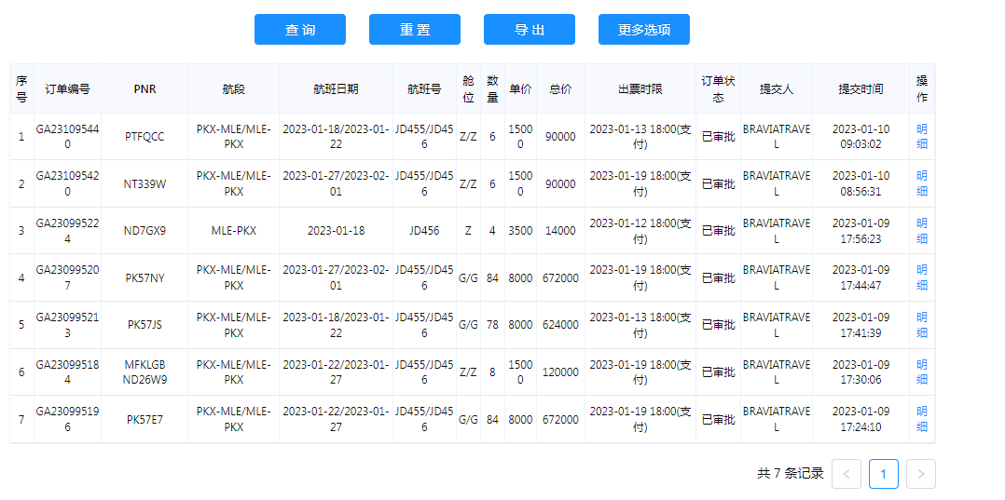The width and height of the screenshot is (1005, 500).
Task: Click the 提交时间 column header
Action: pyautogui.click(x=860, y=89)
